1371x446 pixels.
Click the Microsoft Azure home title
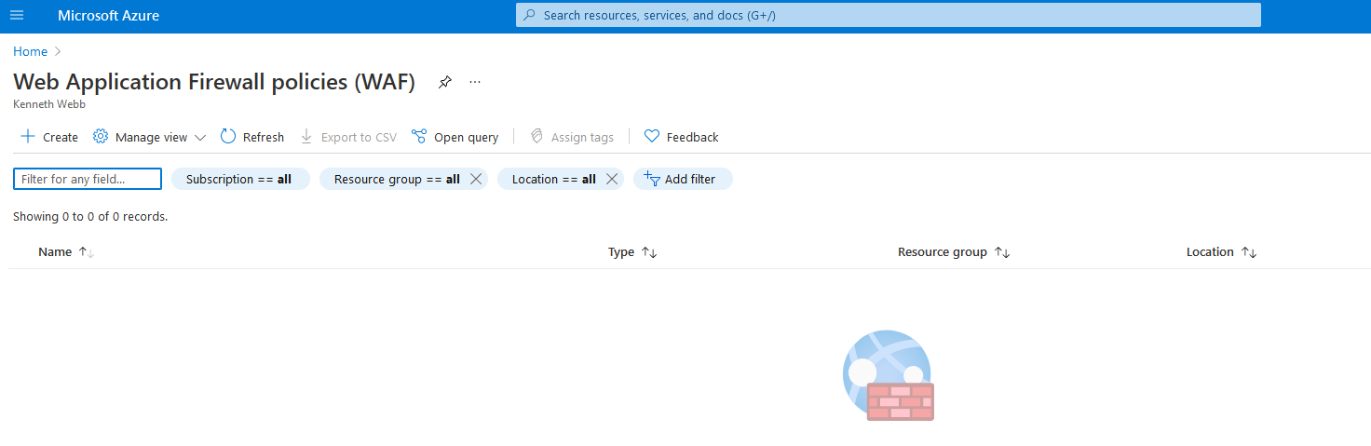pos(108,16)
